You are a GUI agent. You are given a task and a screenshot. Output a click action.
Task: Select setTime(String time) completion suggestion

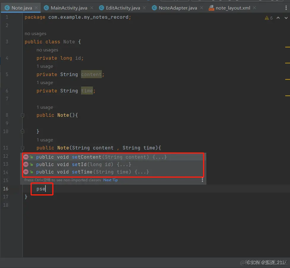(x=113, y=172)
